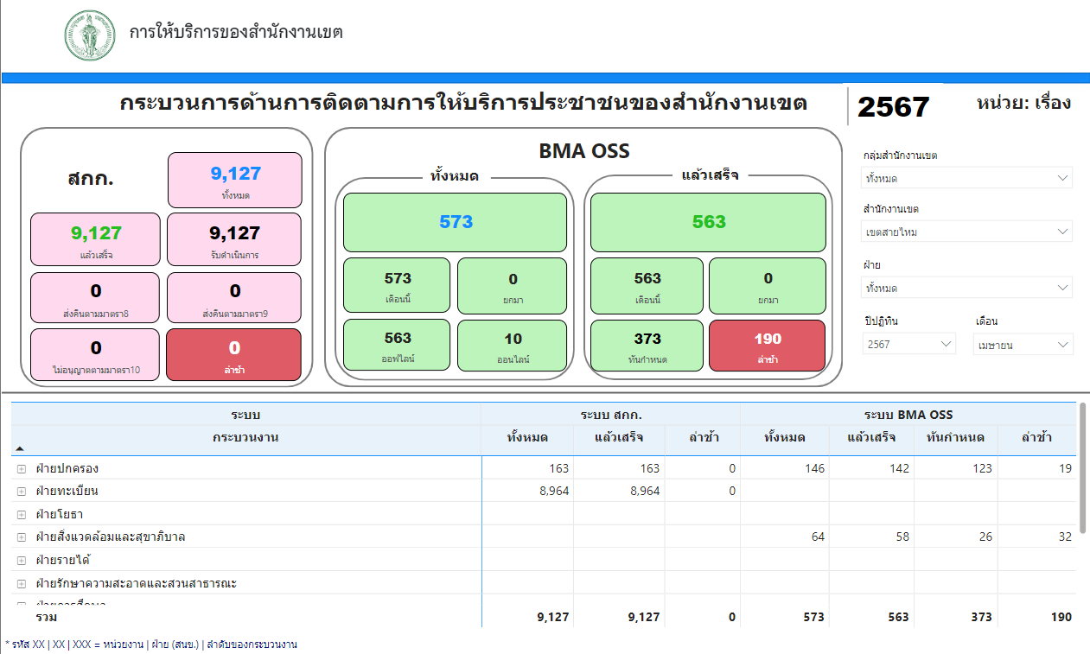The height and width of the screenshot is (654, 1090).
Task: Open the ฝ่าย filter dropdown
Action: (x=967, y=288)
